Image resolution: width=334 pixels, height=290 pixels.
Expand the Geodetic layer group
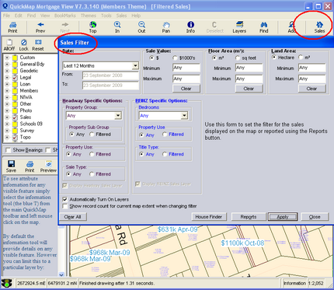click(7, 71)
